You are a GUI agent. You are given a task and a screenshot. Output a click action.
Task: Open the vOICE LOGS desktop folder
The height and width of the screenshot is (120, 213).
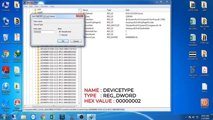[x=193, y=6]
